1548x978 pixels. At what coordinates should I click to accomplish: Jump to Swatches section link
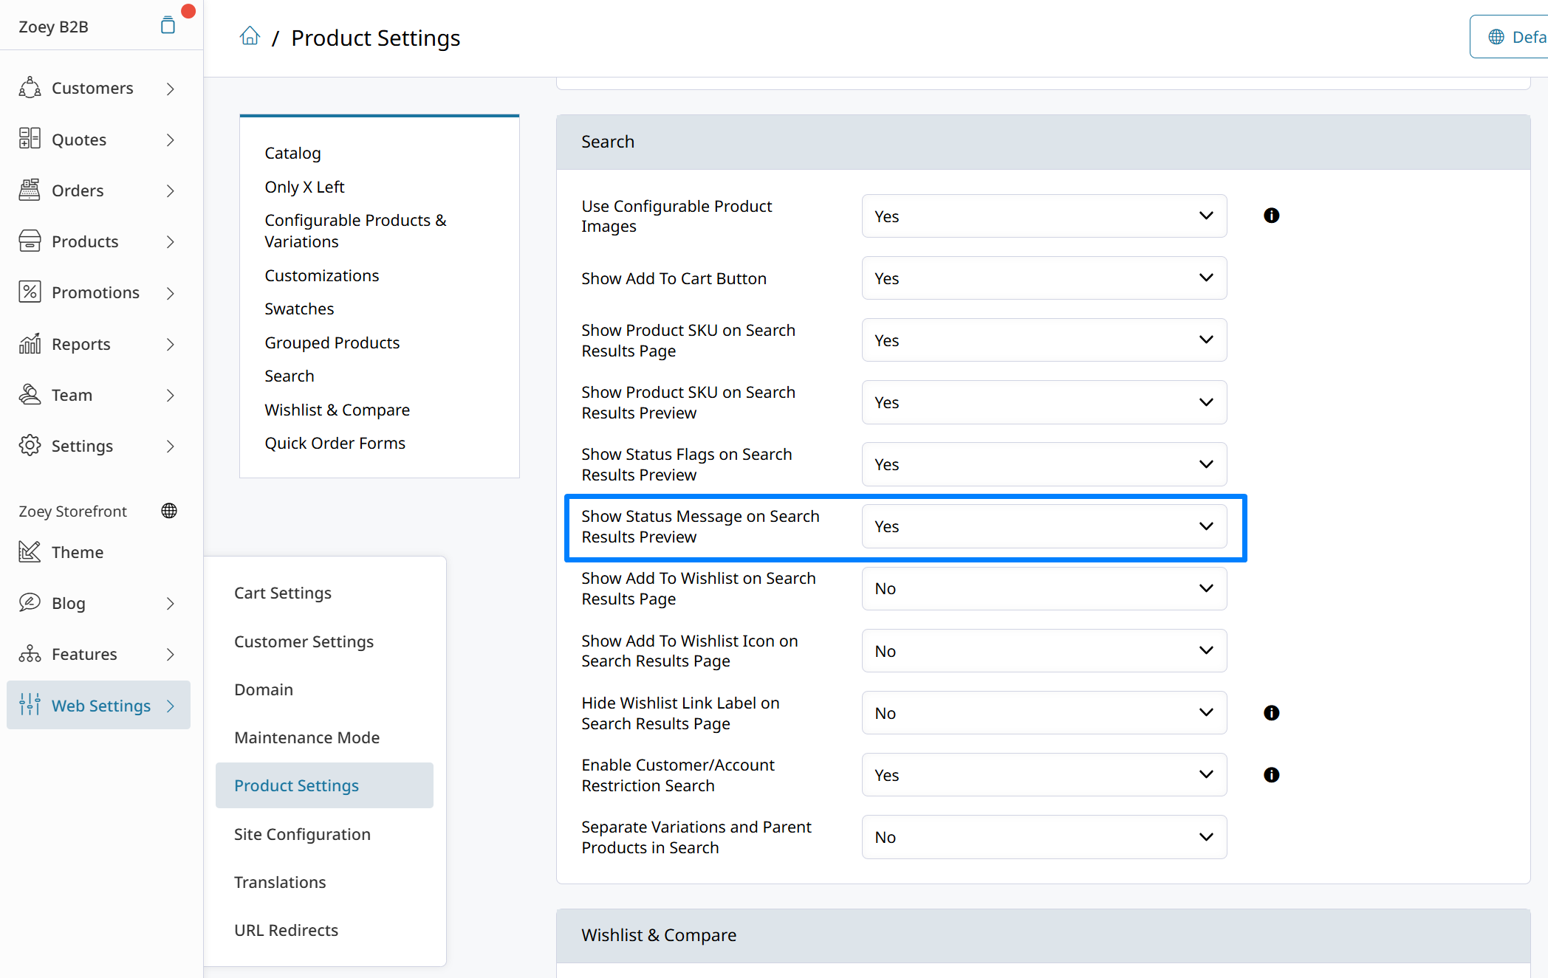click(299, 309)
